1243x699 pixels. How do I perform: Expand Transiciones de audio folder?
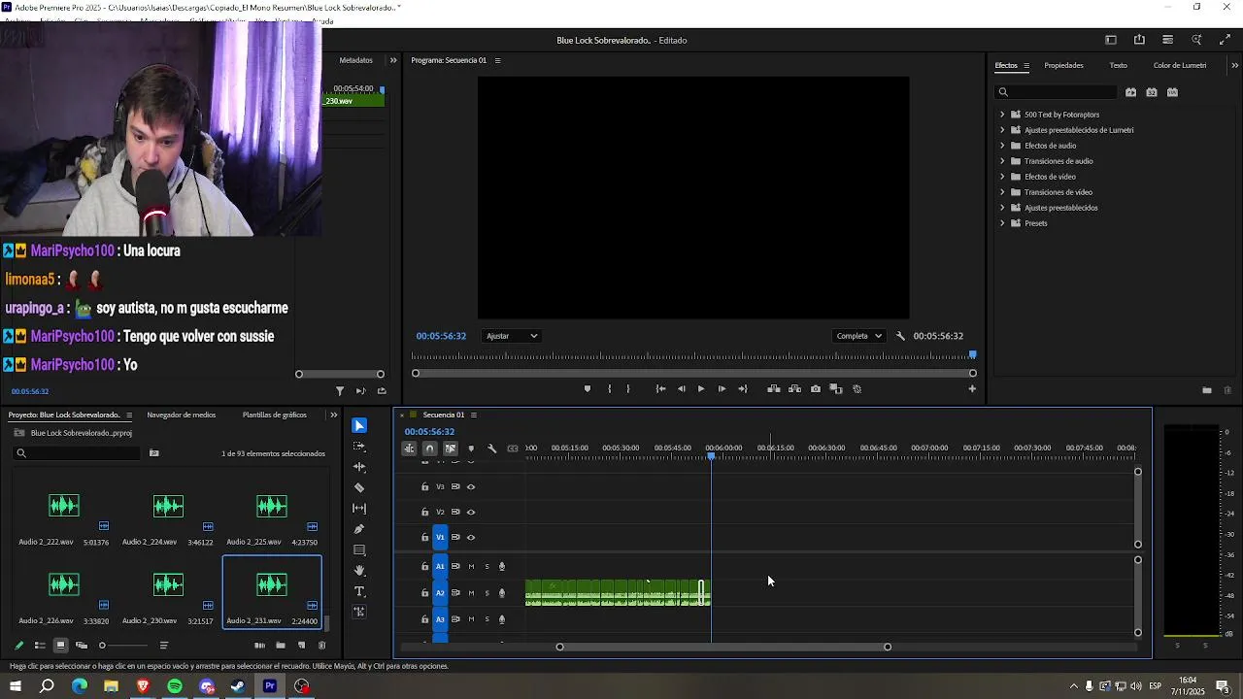click(x=1002, y=161)
